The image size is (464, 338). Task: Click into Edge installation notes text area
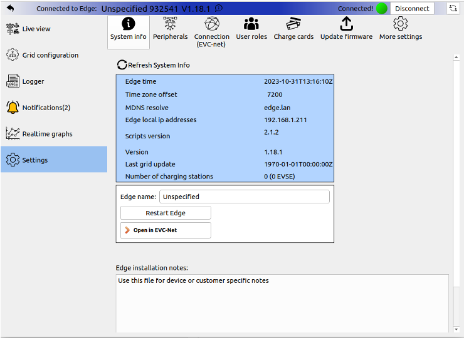tap(282, 304)
